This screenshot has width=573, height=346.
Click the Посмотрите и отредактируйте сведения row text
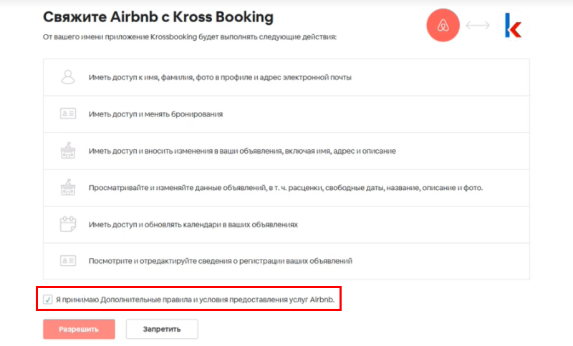[221, 261]
